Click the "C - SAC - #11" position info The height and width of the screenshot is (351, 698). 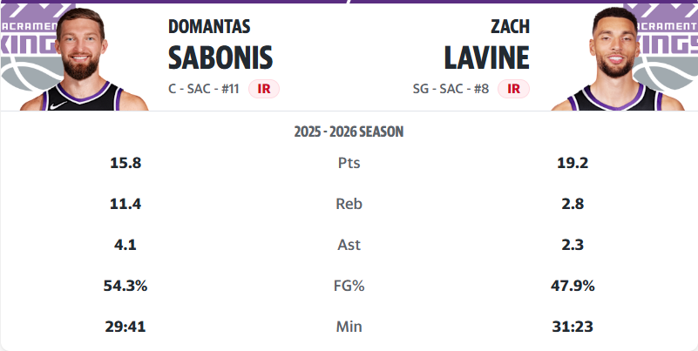click(204, 88)
